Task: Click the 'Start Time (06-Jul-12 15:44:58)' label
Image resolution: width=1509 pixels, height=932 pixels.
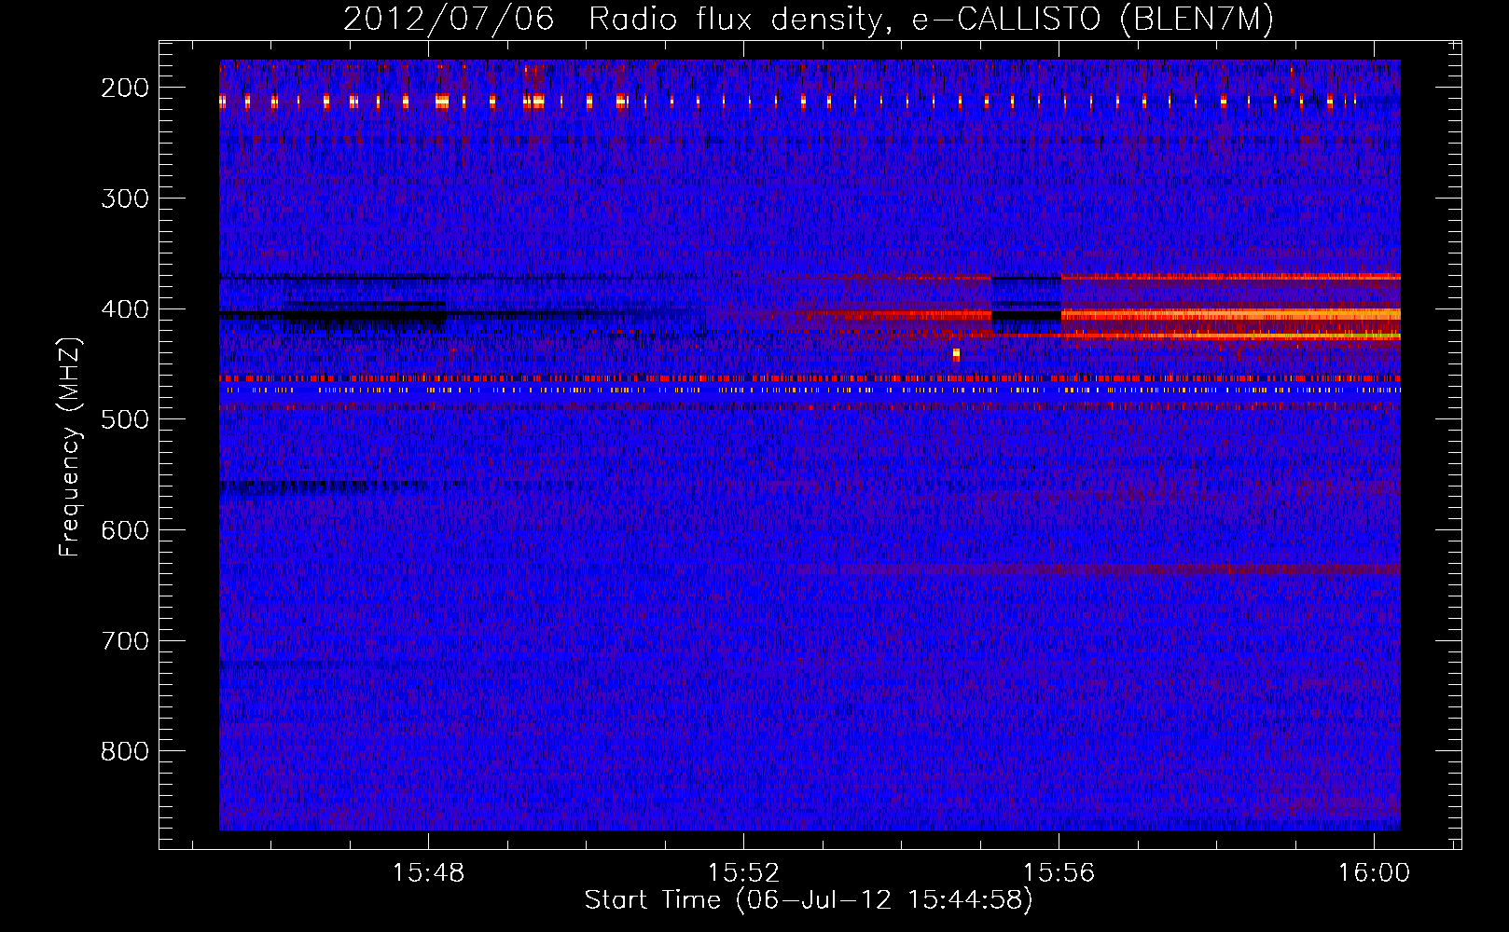Action: tap(809, 900)
